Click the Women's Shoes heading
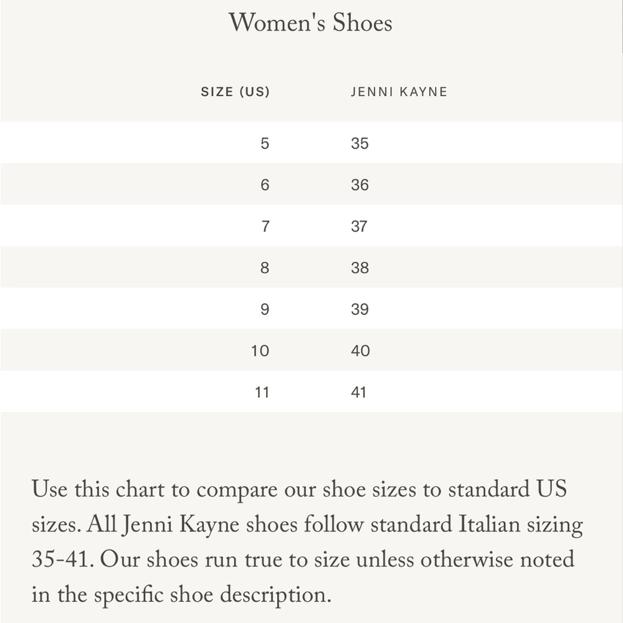 pyautogui.click(x=310, y=22)
